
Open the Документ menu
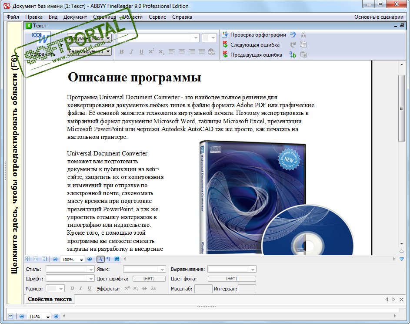(x=75, y=17)
